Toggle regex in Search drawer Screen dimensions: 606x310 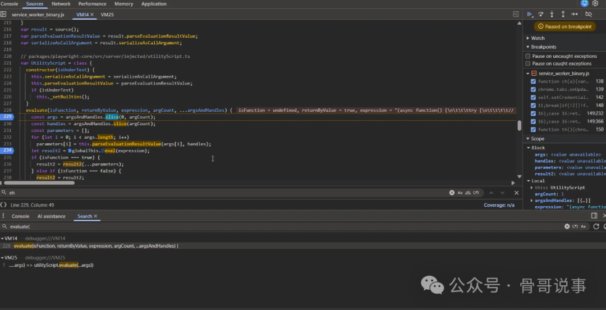pos(575,226)
